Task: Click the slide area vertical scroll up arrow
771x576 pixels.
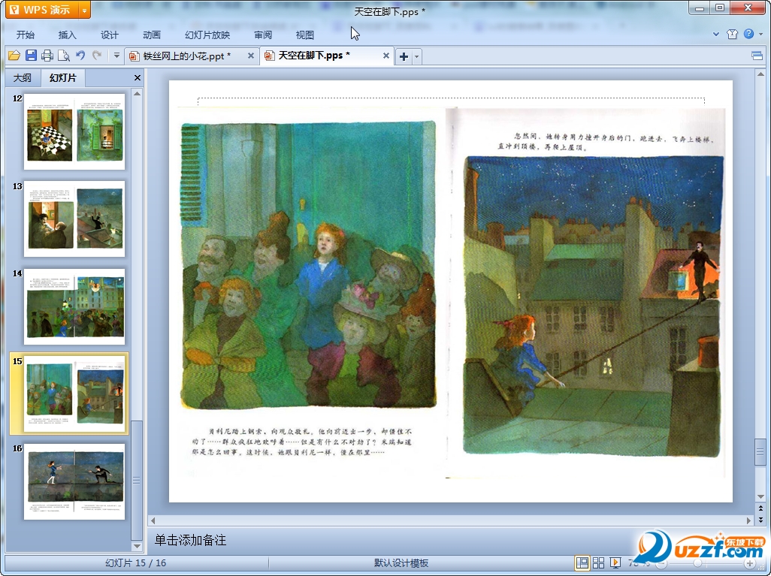Action: point(760,74)
